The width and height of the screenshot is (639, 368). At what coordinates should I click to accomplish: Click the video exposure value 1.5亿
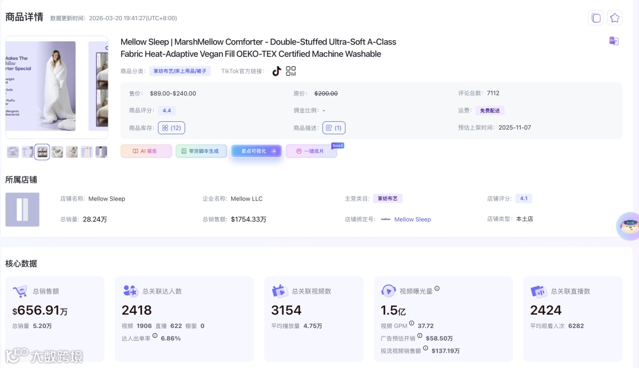tap(393, 311)
